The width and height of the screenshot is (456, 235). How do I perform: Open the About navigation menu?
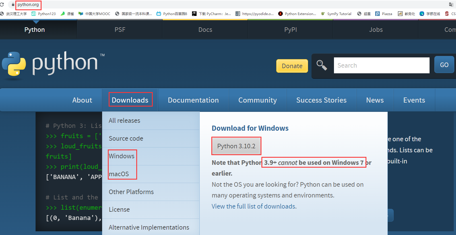point(82,100)
